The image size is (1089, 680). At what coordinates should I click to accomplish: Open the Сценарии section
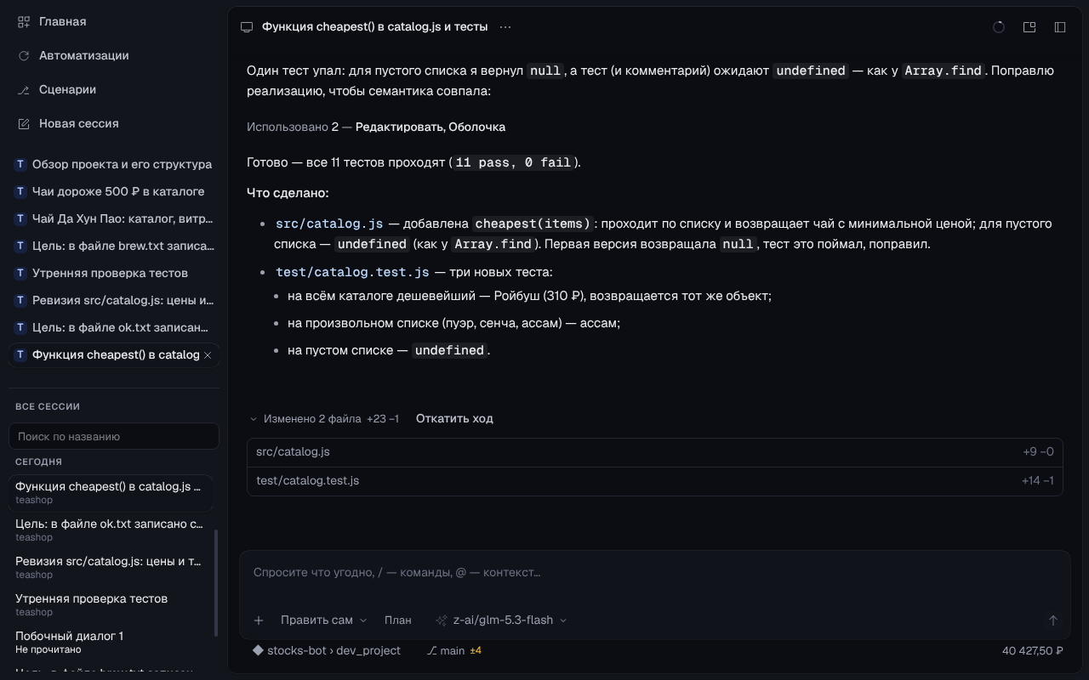(x=114, y=89)
